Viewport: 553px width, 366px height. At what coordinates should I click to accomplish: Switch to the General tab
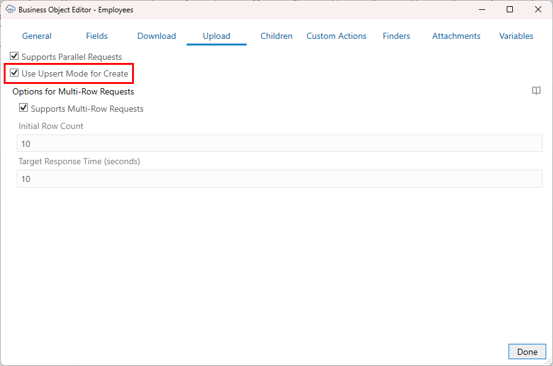tap(36, 36)
